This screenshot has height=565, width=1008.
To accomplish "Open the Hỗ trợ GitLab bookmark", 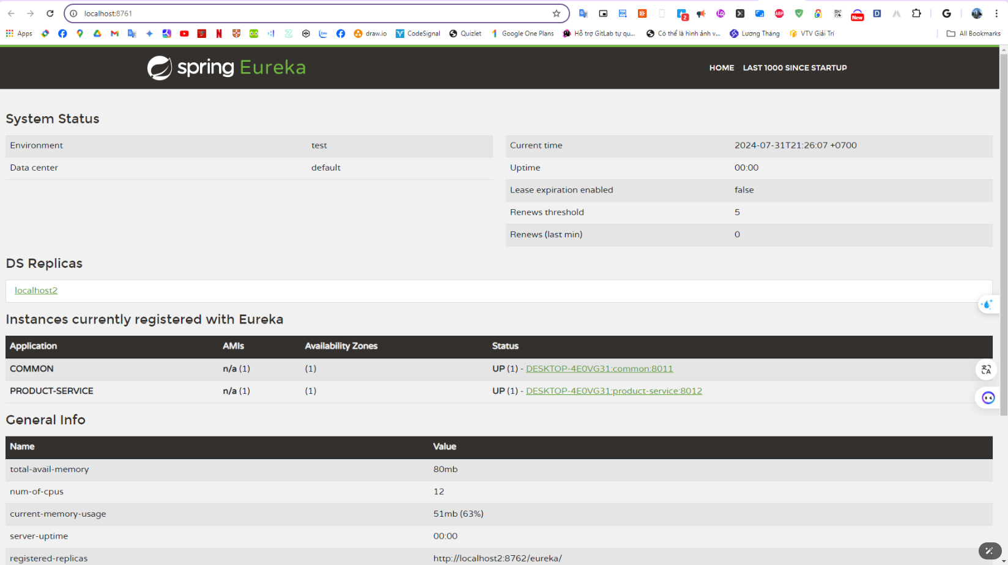I will [599, 34].
